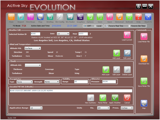Open Precipitation Type dropdown
This screenshot has width=160, height=120.
click(24, 82)
